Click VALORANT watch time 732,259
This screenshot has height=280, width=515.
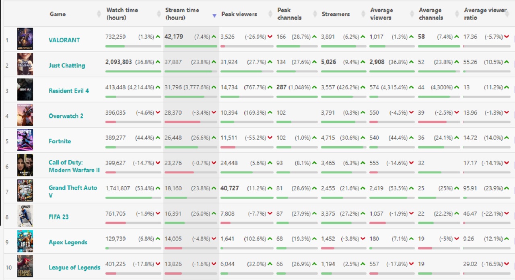click(115, 37)
